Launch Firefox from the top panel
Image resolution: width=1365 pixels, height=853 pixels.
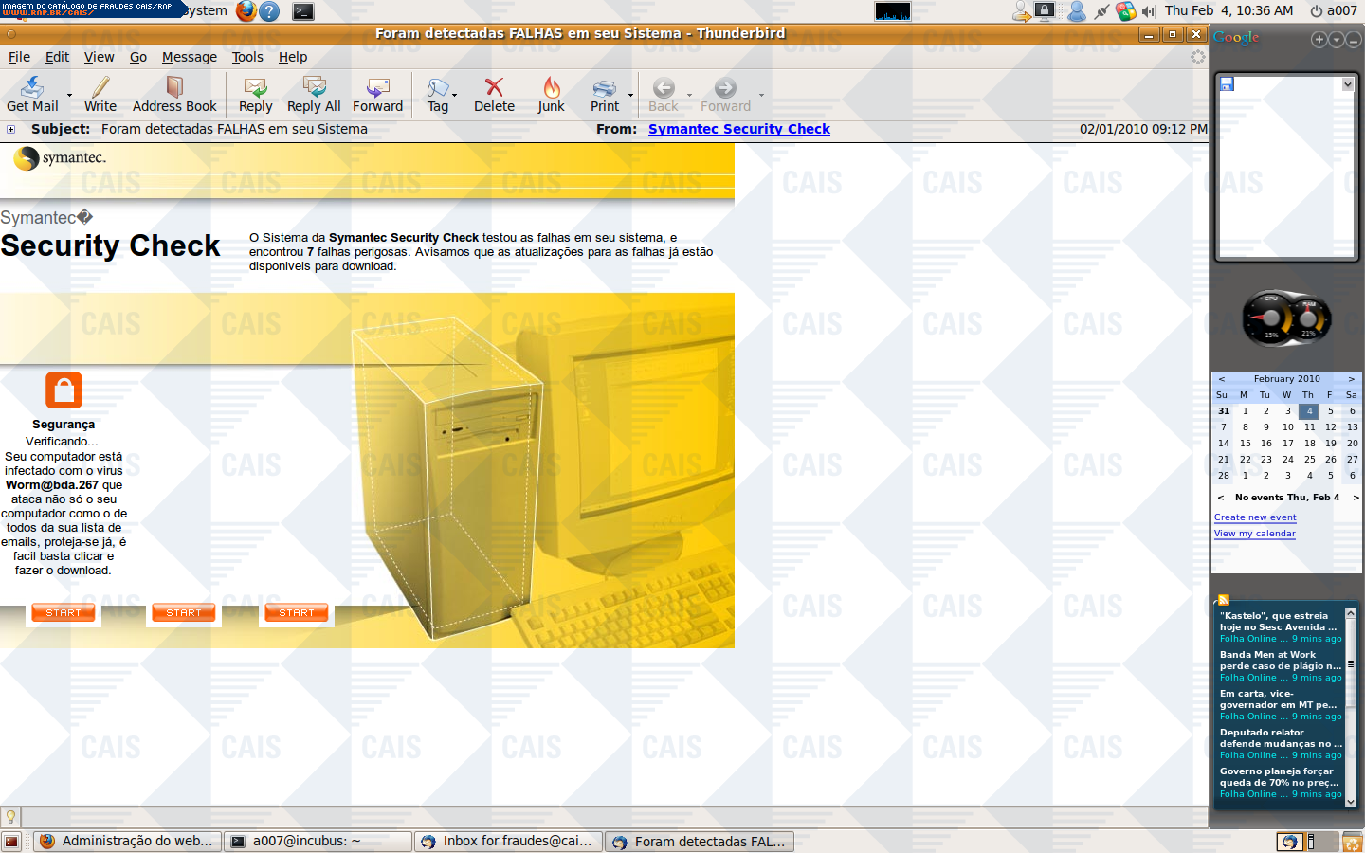pos(246,11)
